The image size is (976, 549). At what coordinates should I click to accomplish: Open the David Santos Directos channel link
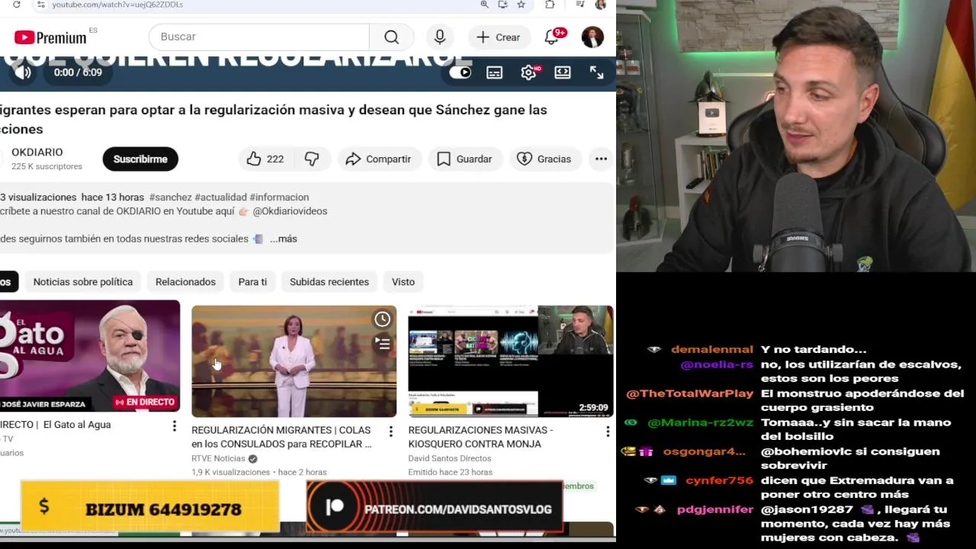coord(450,458)
